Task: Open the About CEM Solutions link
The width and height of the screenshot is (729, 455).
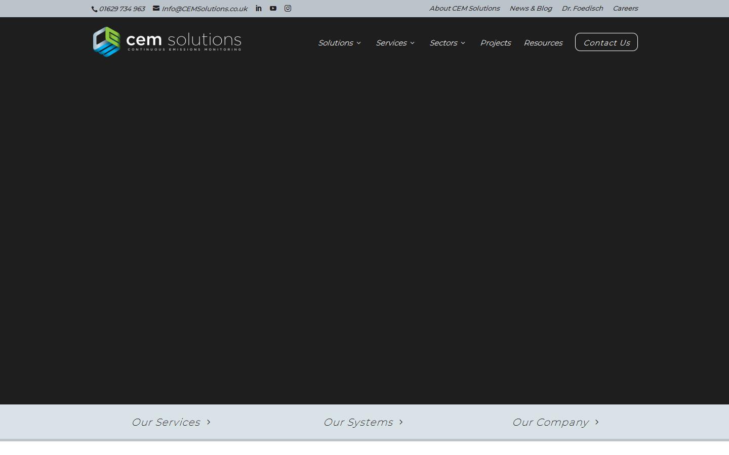Action: point(464,8)
